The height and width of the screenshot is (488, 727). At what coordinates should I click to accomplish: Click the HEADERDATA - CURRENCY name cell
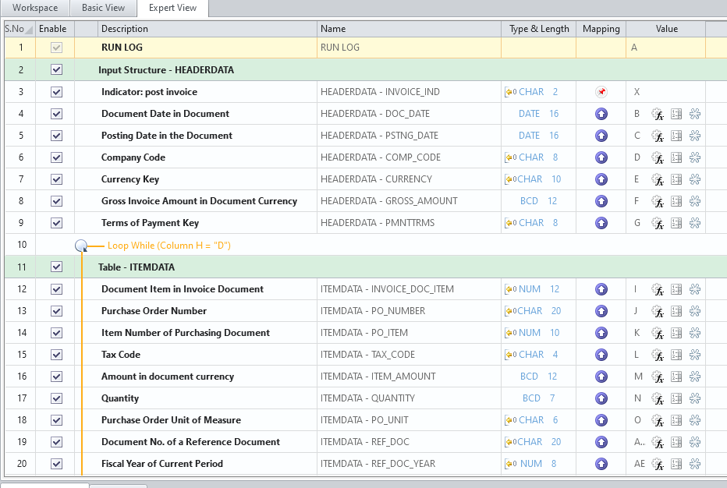coord(409,179)
